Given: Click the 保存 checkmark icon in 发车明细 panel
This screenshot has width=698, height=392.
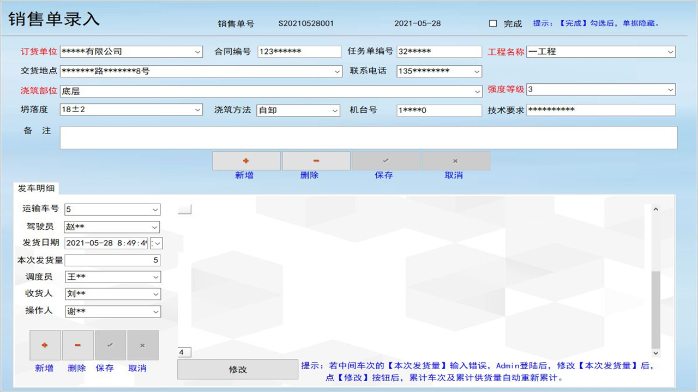Looking at the screenshot, I should tap(110, 345).
